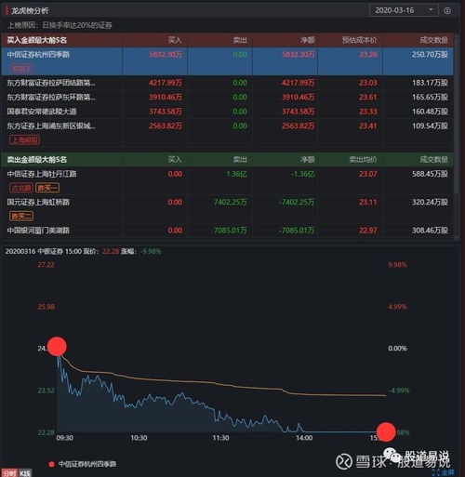Click 净额 header in the sell table
465x477 pixels.
[308, 159]
